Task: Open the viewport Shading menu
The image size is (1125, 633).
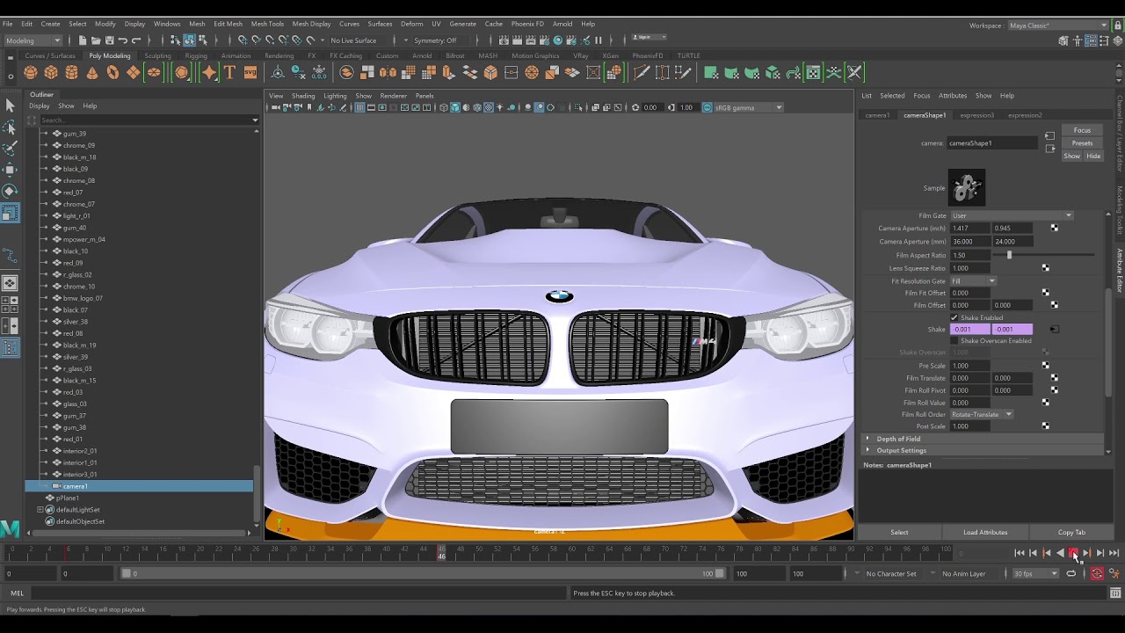Action: tap(303, 96)
